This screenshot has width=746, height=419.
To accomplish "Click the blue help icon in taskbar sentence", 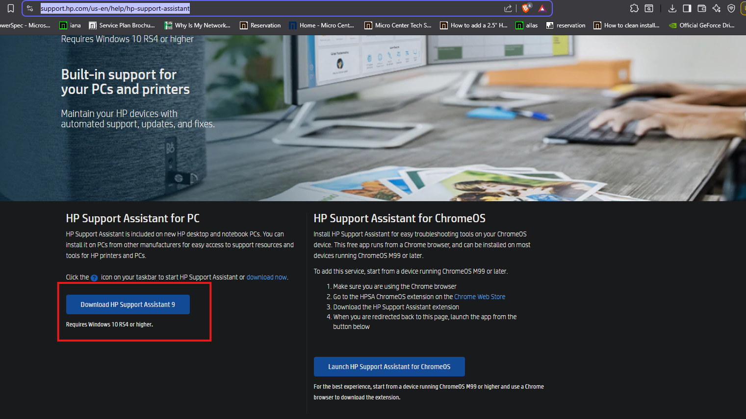I will coord(94,278).
